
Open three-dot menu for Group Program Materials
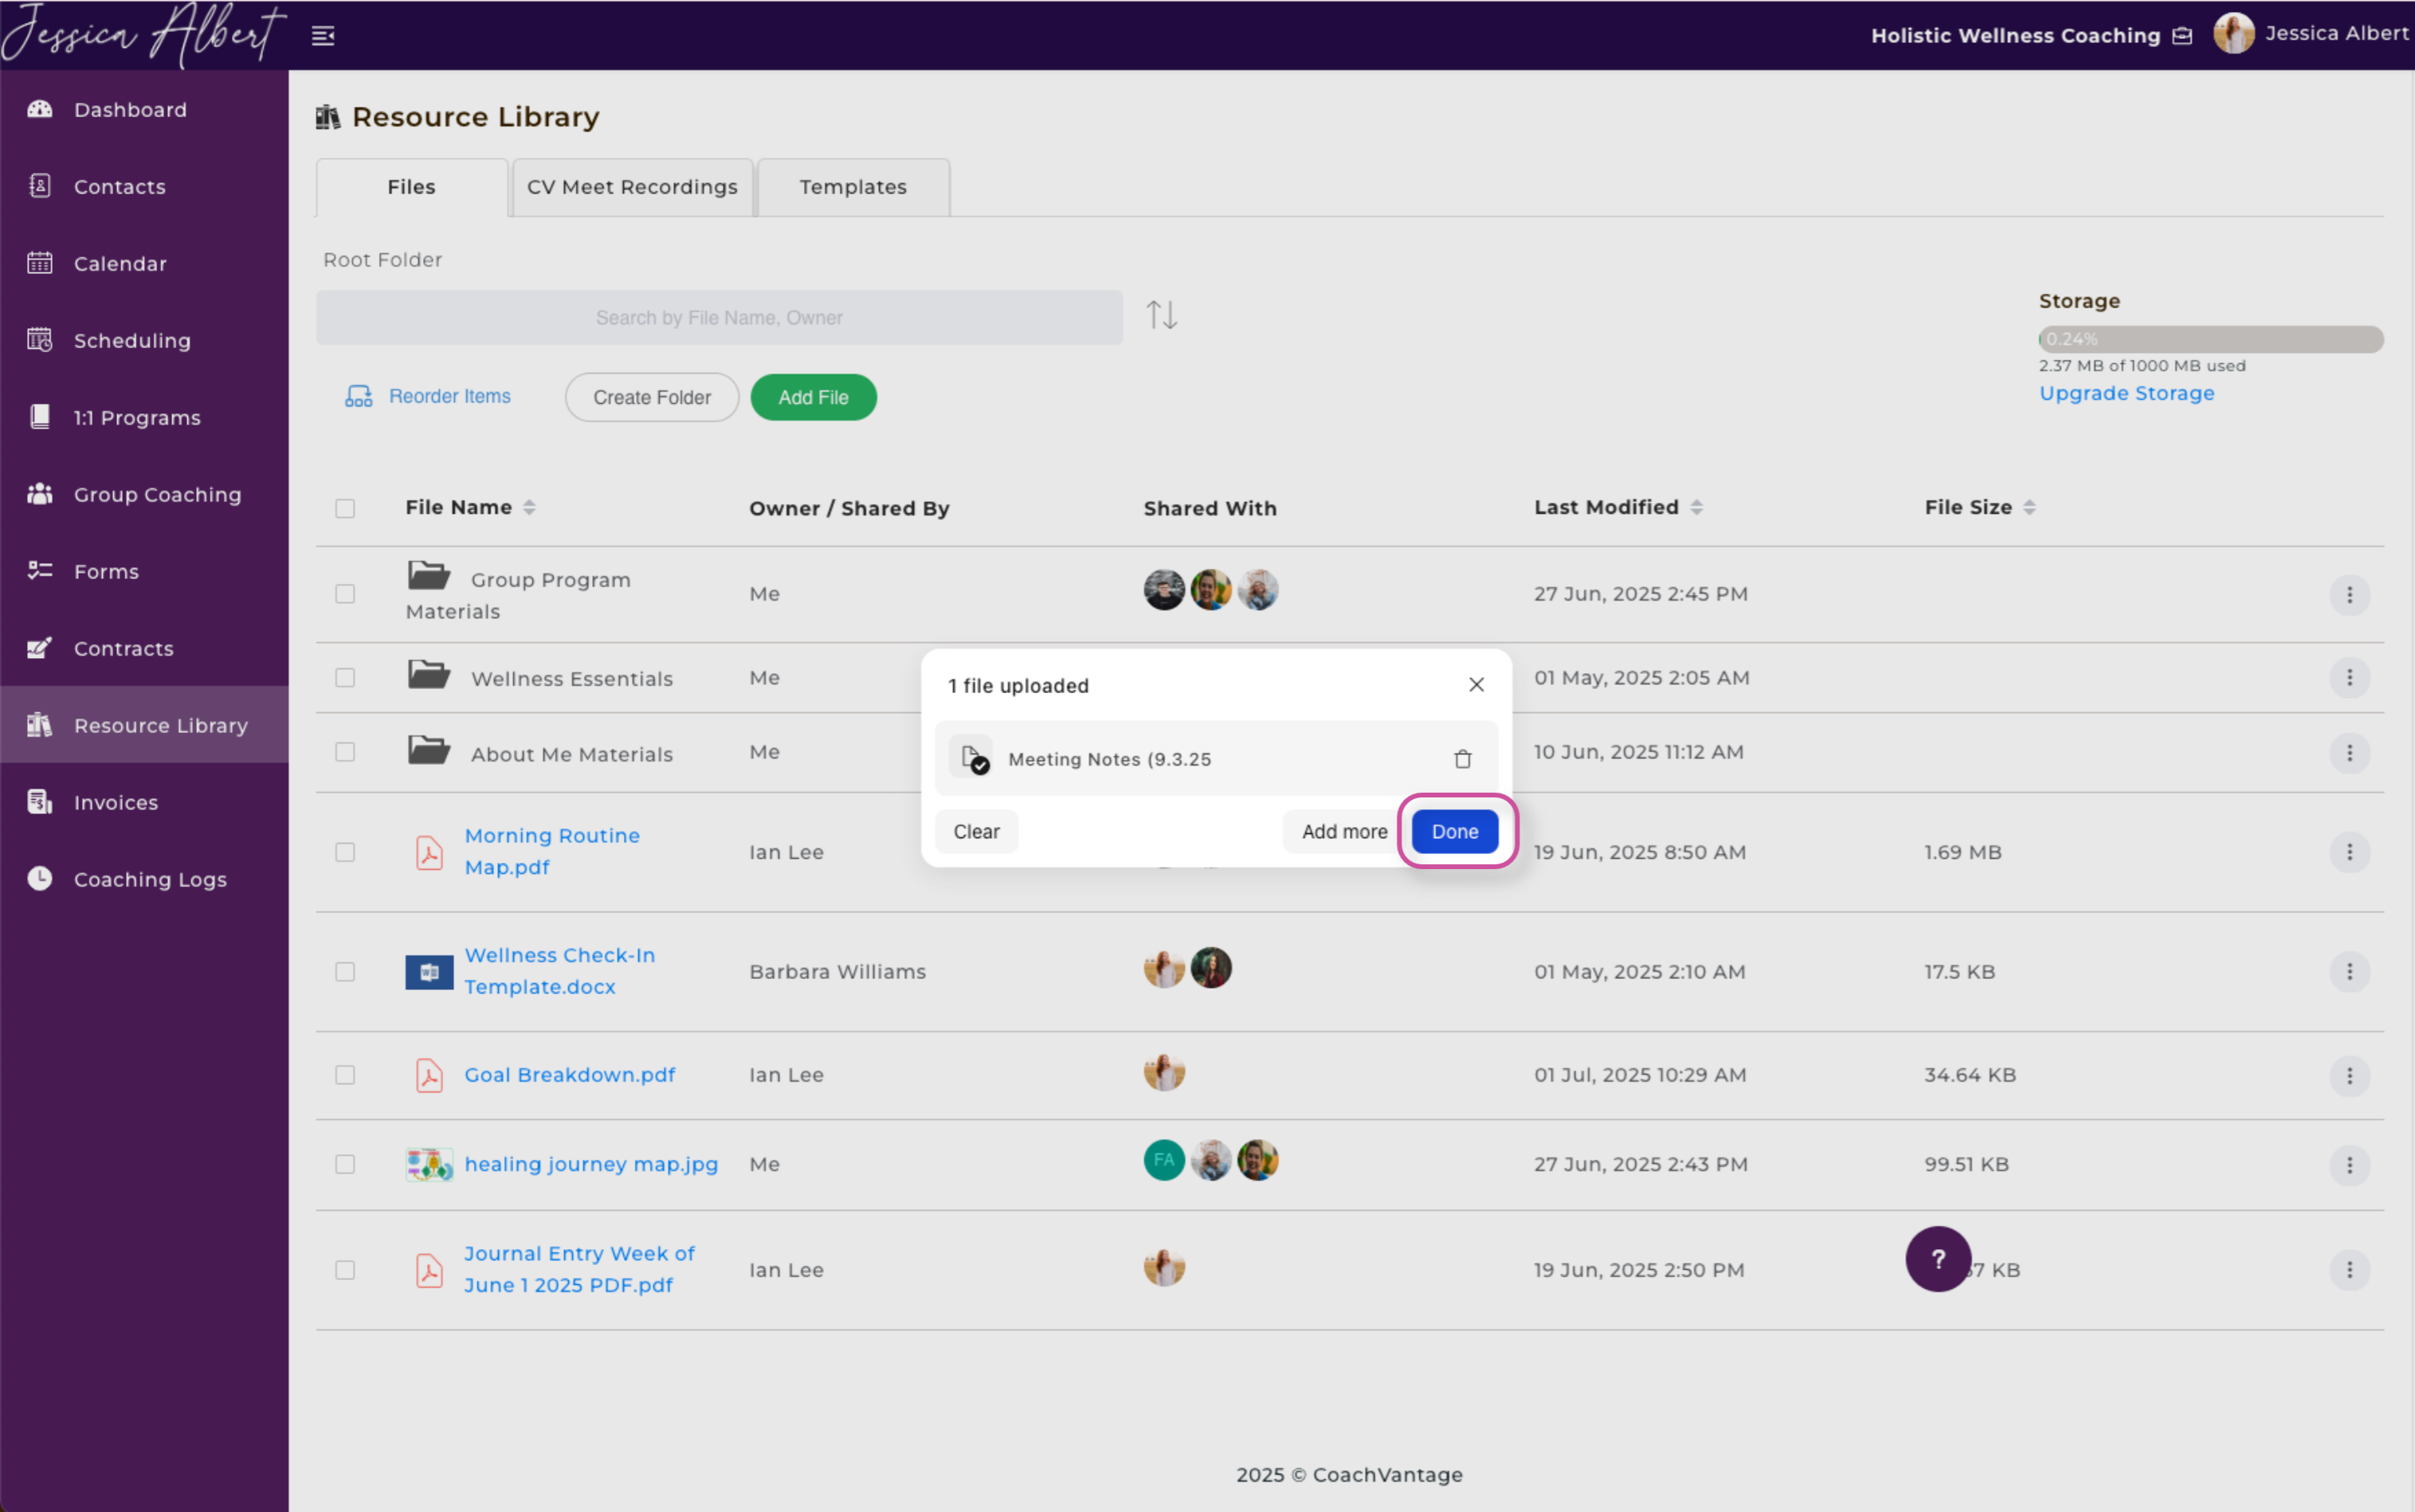[x=2349, y=595]
